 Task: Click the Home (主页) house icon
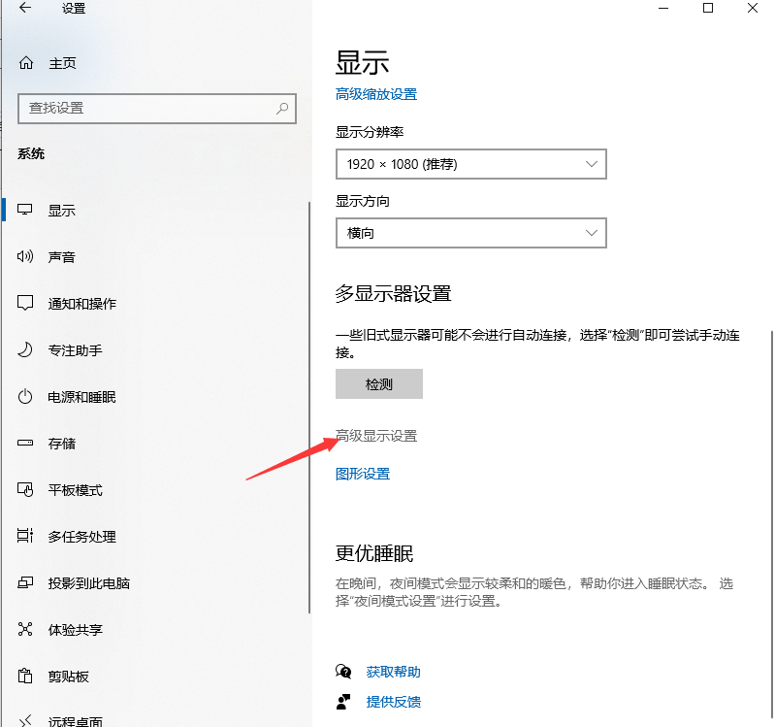26,63
